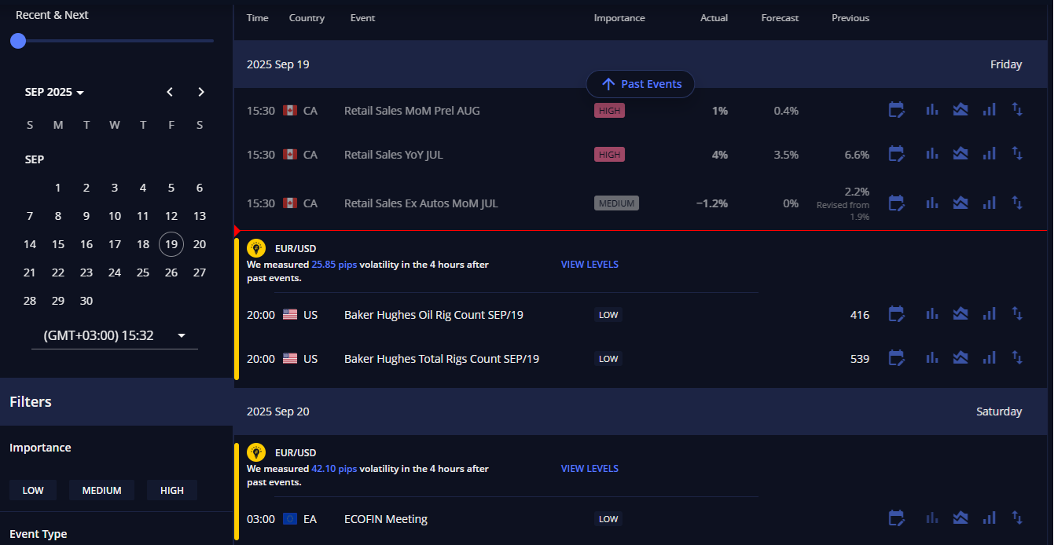1054x545 pixels.
Task: Toggle the MEDIUM importance filter
Action: pyautogui.click(x=101, y=491)
